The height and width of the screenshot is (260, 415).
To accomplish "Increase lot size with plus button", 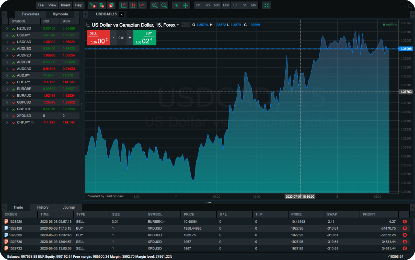I will tap(130, 38).
